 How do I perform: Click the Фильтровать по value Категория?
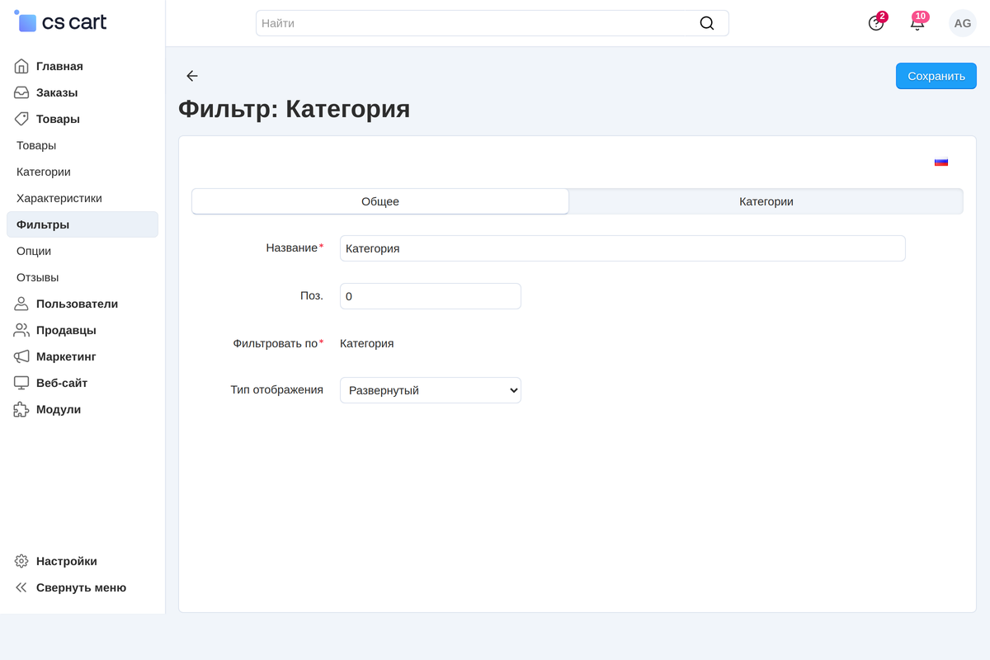367,343
